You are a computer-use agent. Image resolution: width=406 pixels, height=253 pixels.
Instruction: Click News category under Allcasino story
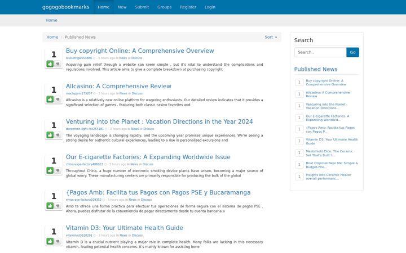(x=123, y=93)
